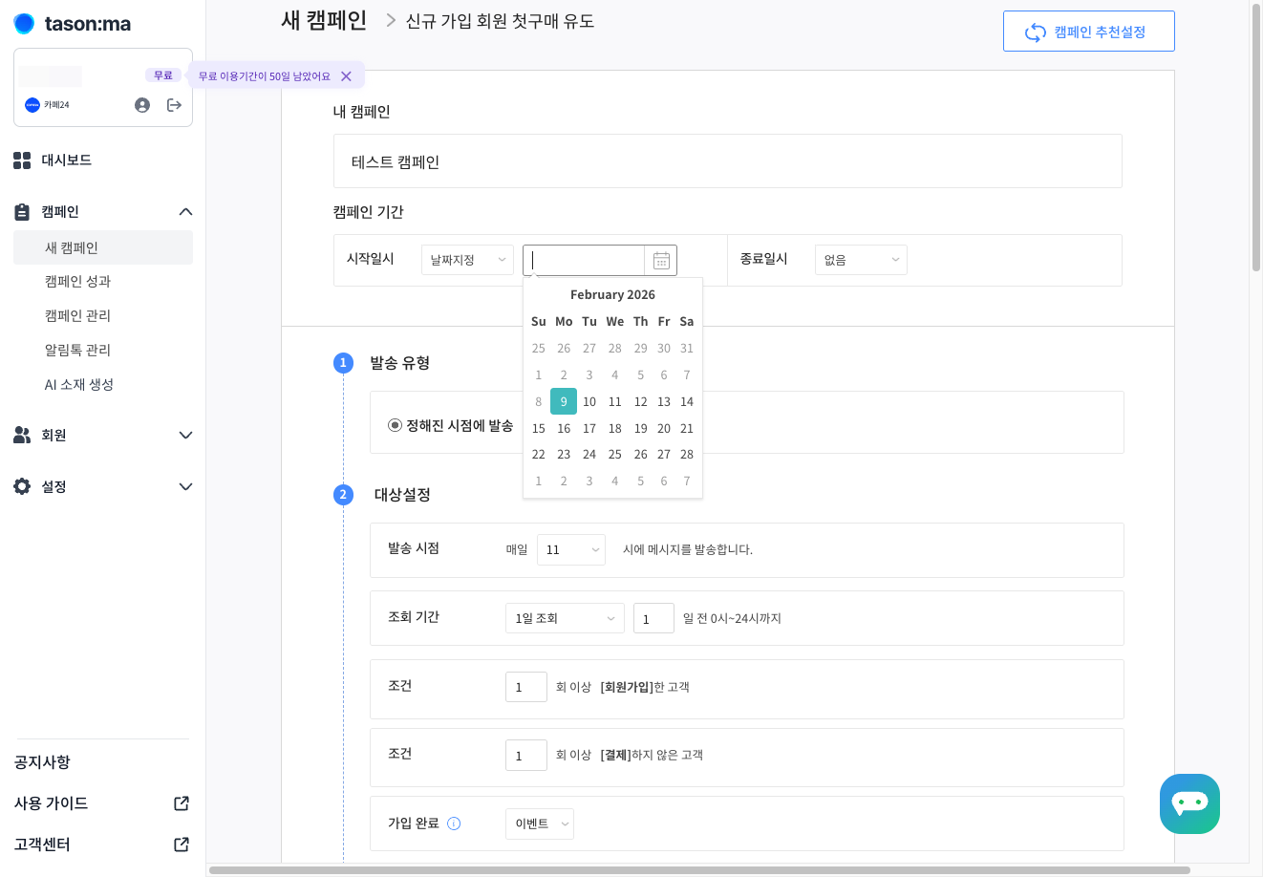Open external link icon for 사용 가이드

tap(182, 803)
